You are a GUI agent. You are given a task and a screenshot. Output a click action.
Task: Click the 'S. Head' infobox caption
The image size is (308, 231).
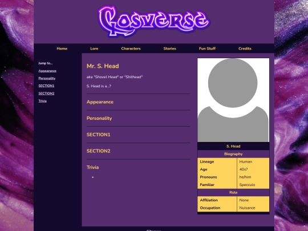tap(233, 146)
